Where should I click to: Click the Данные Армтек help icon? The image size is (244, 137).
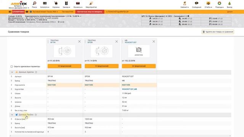pos(36,72)
